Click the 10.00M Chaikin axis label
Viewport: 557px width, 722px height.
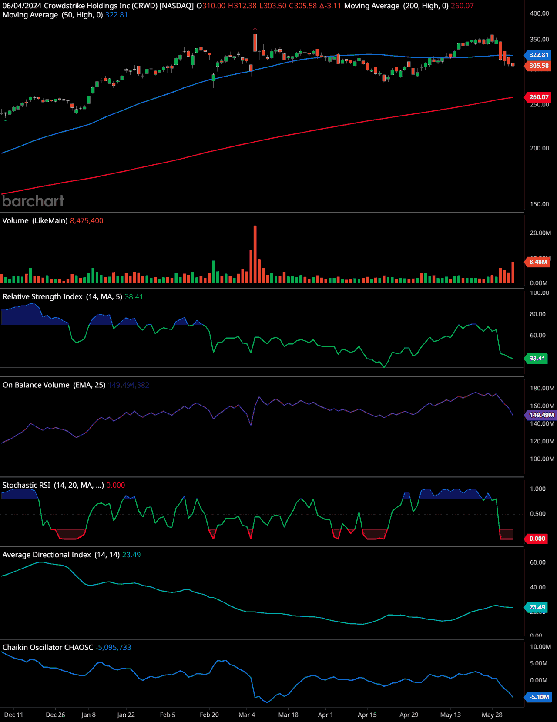(540, 647)
